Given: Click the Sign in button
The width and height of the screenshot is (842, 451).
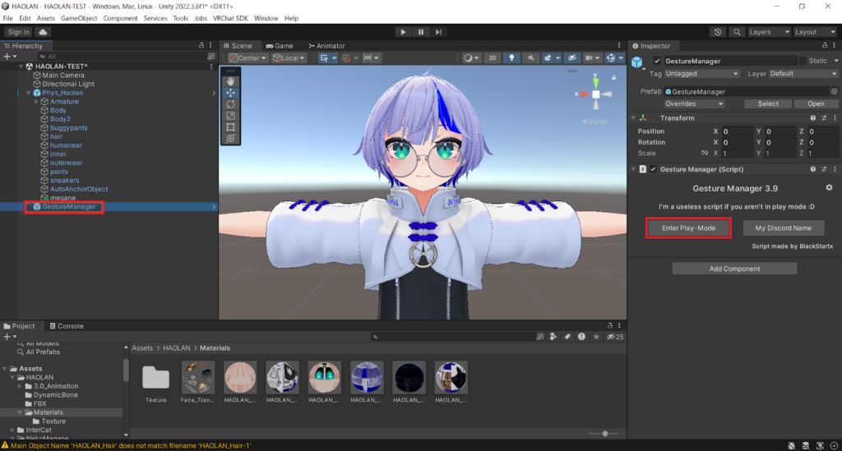Looking at the screenshot, I should [x=19, y=32].
